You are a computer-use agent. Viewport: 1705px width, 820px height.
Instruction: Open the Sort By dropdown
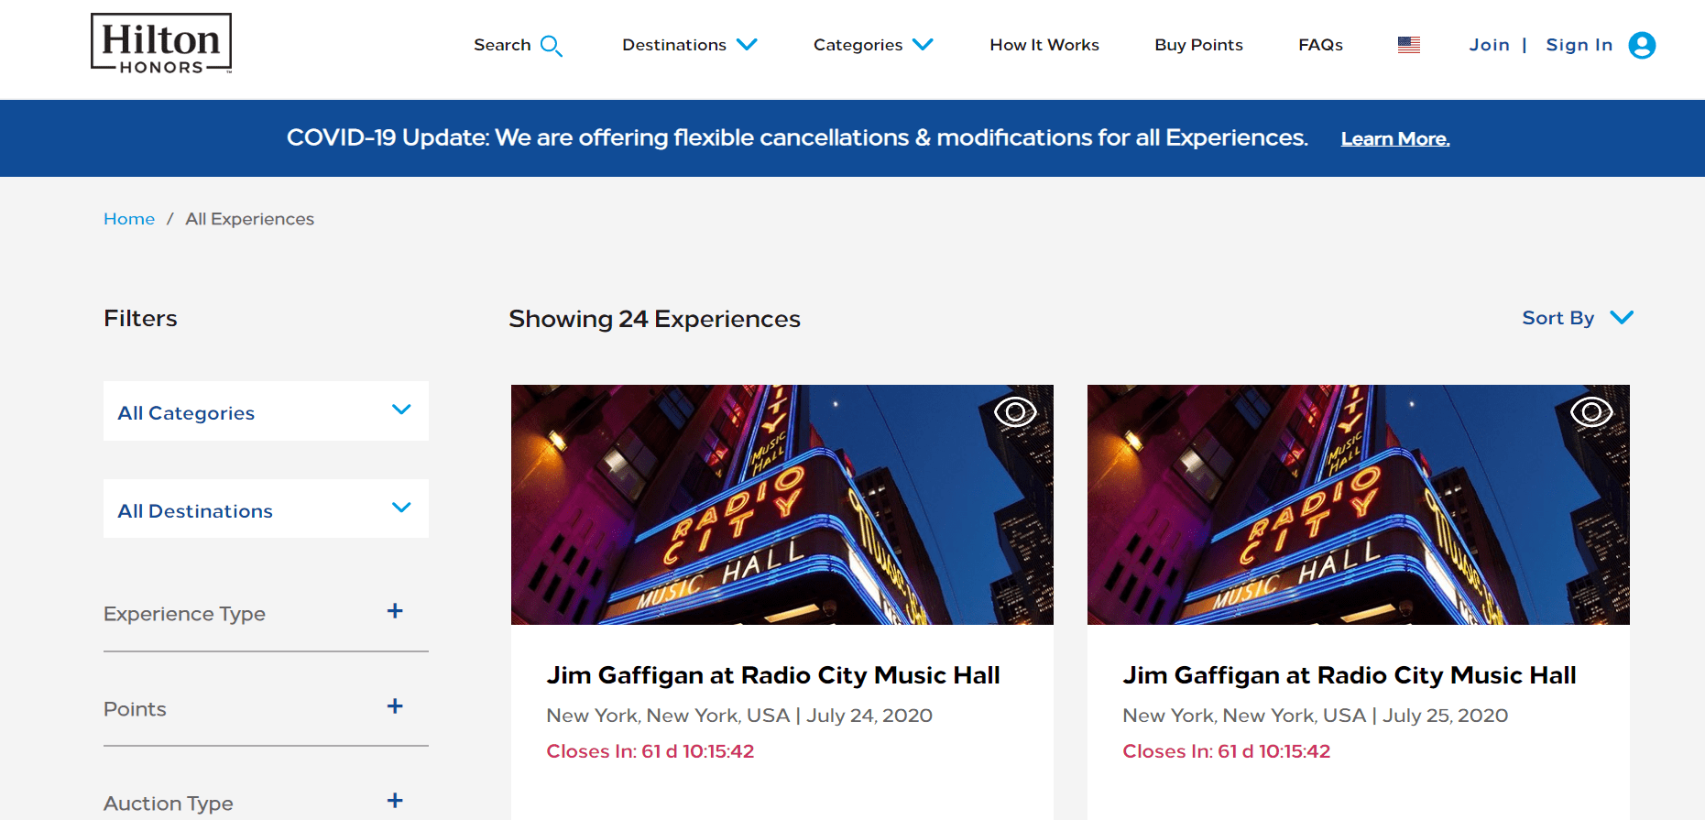1578,318
